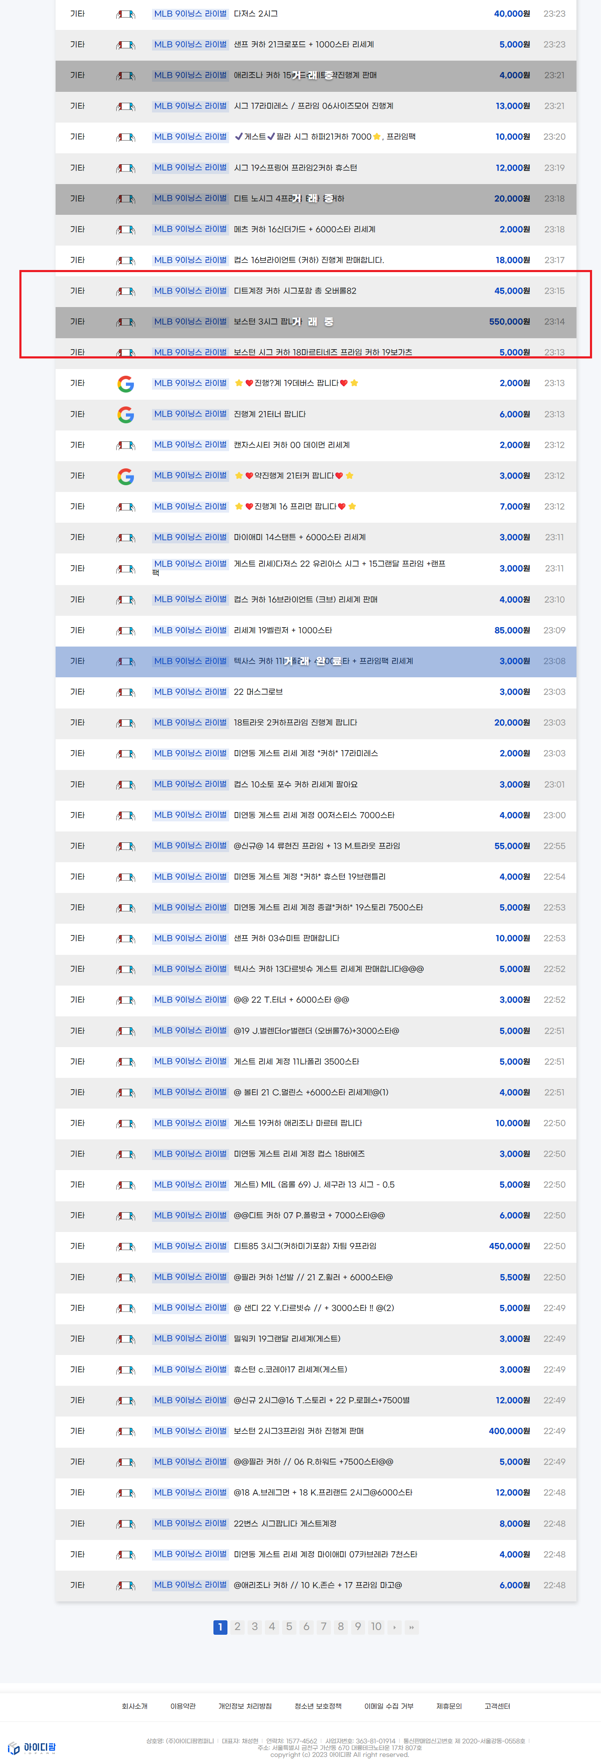Select page 5 in pagination
The height and width of the screenshot is (1764, 603).
pos(289,1627)
